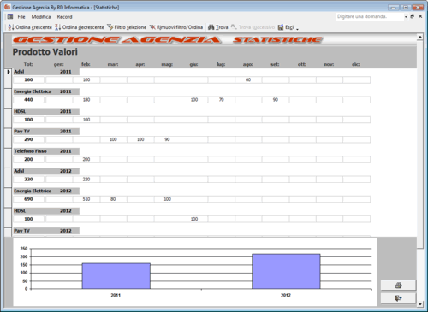Click Ordina crescente sort ascending icon
The height and width of the screenshot is (312, 428).
pos(11,27)
